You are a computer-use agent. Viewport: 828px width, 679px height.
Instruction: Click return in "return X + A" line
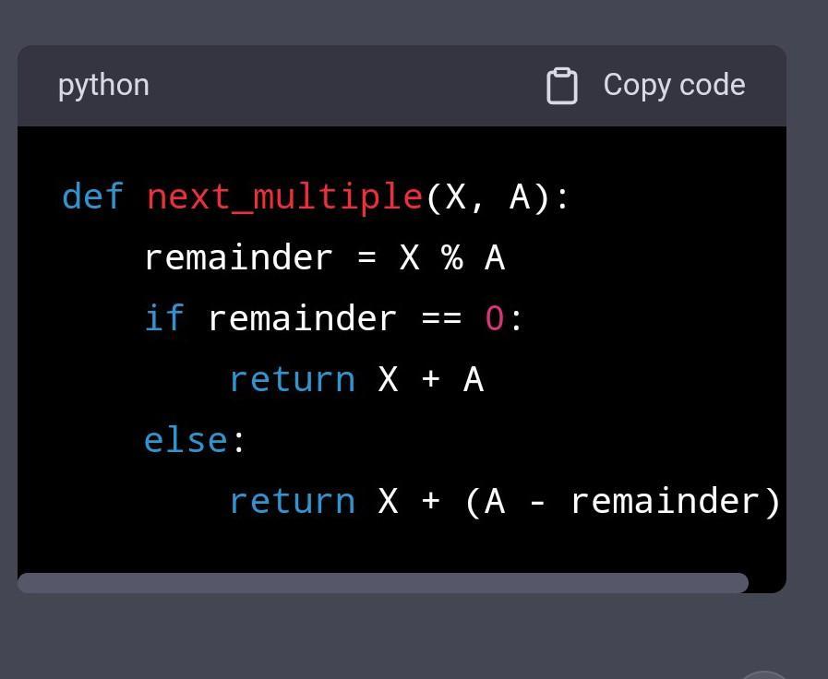click(292, 379)
